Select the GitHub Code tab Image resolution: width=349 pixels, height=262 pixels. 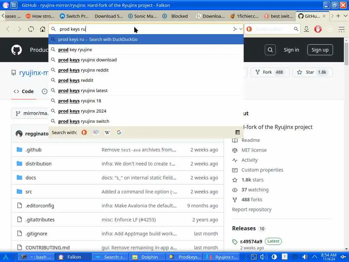pos(24,91)
